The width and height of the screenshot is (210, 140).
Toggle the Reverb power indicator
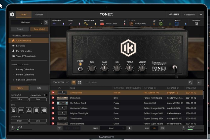click(x=186, y=24)
